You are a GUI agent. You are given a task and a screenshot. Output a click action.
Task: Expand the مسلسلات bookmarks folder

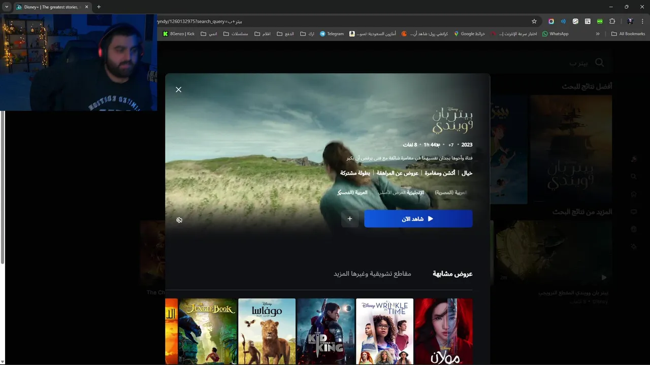point(236,34)
